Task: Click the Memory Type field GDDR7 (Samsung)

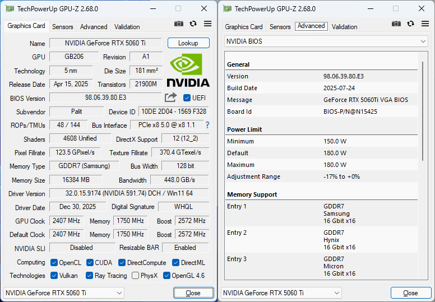Action: tap(84, 166)
